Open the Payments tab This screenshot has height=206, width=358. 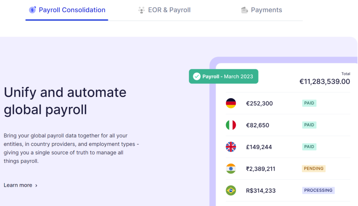point(266,10)
